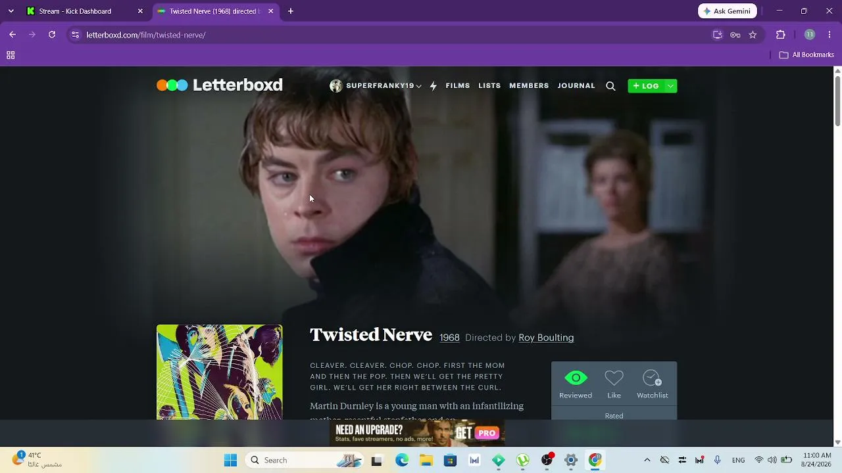
Task: Select the Twisted Nerve (1968) browser tab
Action: point(216,11)
